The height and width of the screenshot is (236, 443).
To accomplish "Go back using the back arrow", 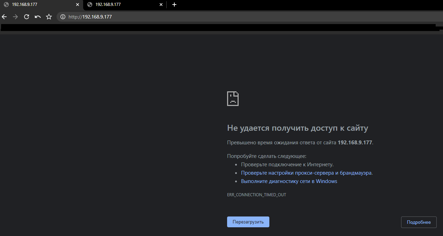I will pyautogui.click(x=4, y=17).
